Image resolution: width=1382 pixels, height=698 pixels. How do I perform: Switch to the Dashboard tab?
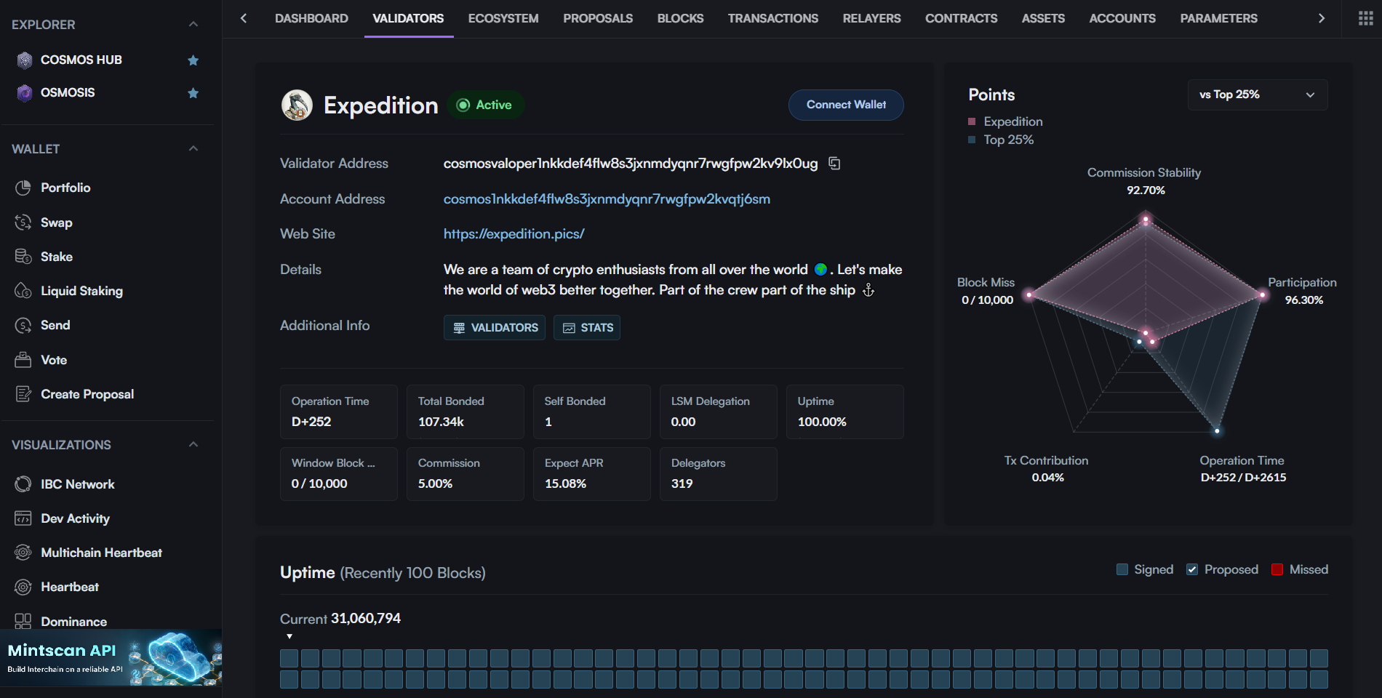pos(311,18)
